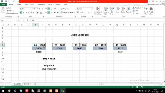Switch to INSERT tab
Image resolution: width=165 pixels, height=93 pixels.
pos(19,5)
